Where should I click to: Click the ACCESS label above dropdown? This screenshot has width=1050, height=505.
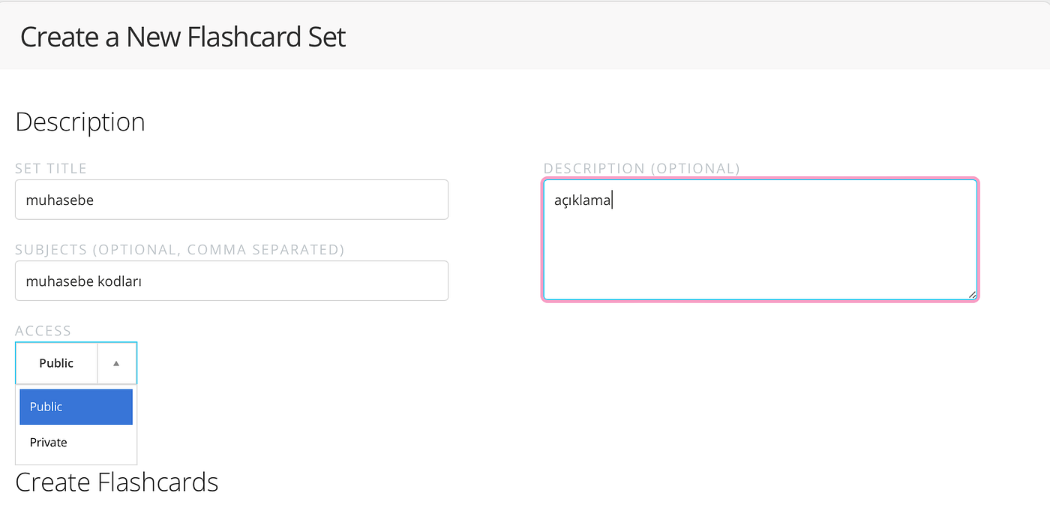click(x=43, y=330)
